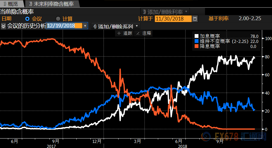272x148 pixels.
Task: Open the 12/19/2018 meeting date dropdown
Action: pos(85,26)
